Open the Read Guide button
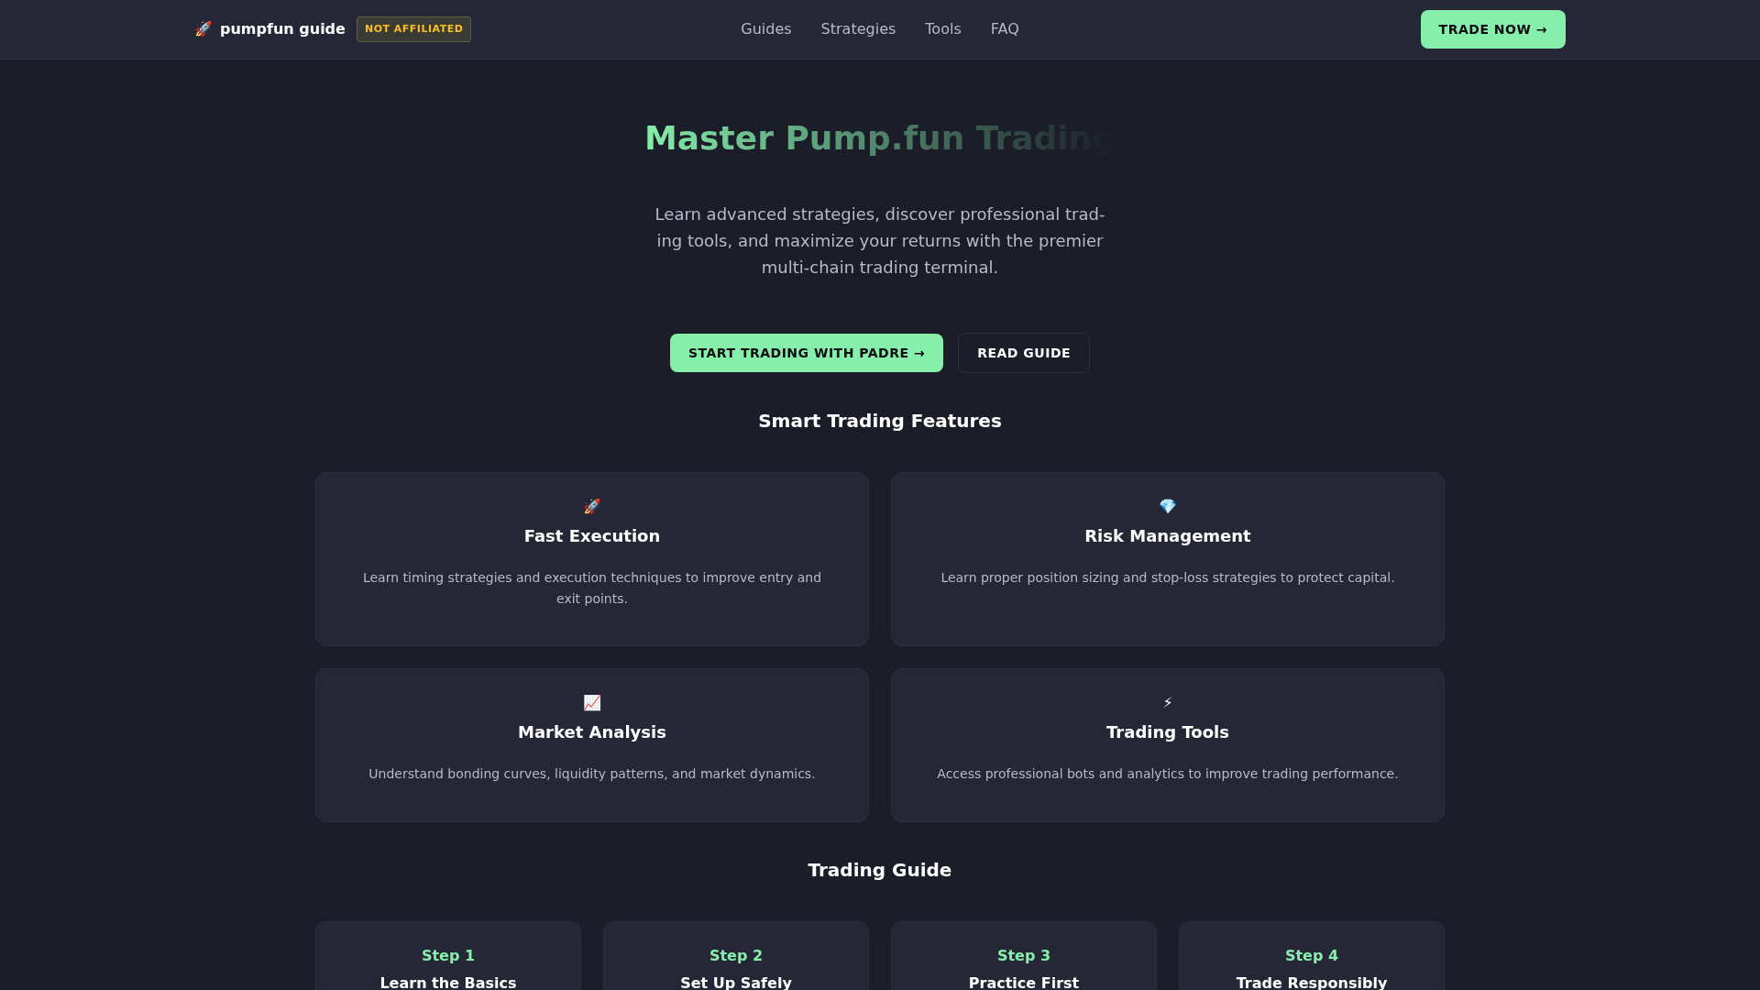This screenshot has height=990, width=1760. (1024, 353)
